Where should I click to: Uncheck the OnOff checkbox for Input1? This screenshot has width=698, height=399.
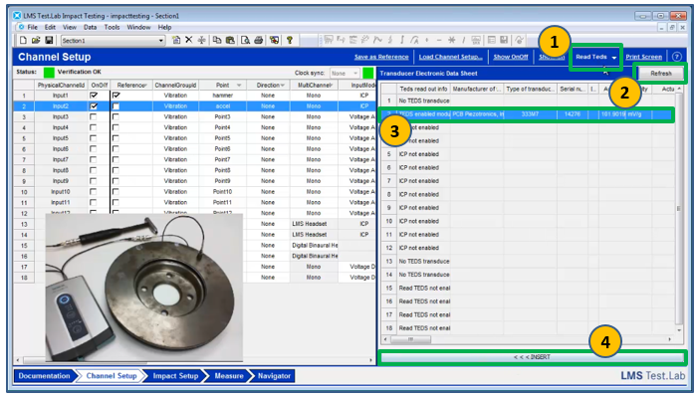click(x=94, y=96)
